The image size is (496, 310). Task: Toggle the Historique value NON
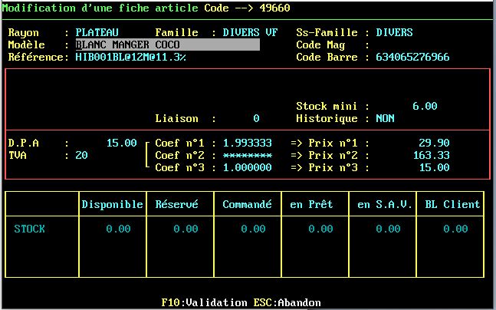pos(385,119)
